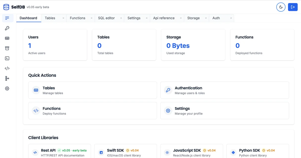
Task: Open SQL editor via sidebar terminal icon
Action: [x=7, y=58]
